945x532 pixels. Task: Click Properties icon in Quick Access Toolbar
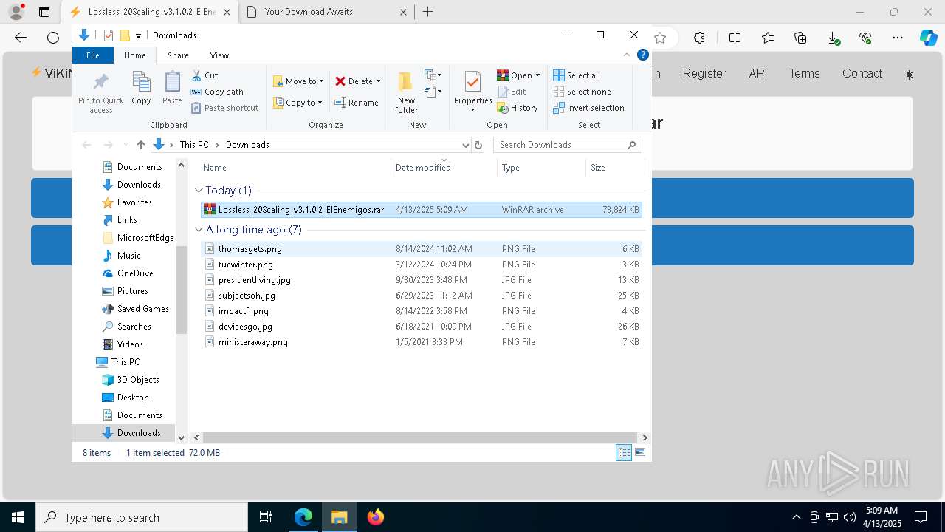coord(109,35)
